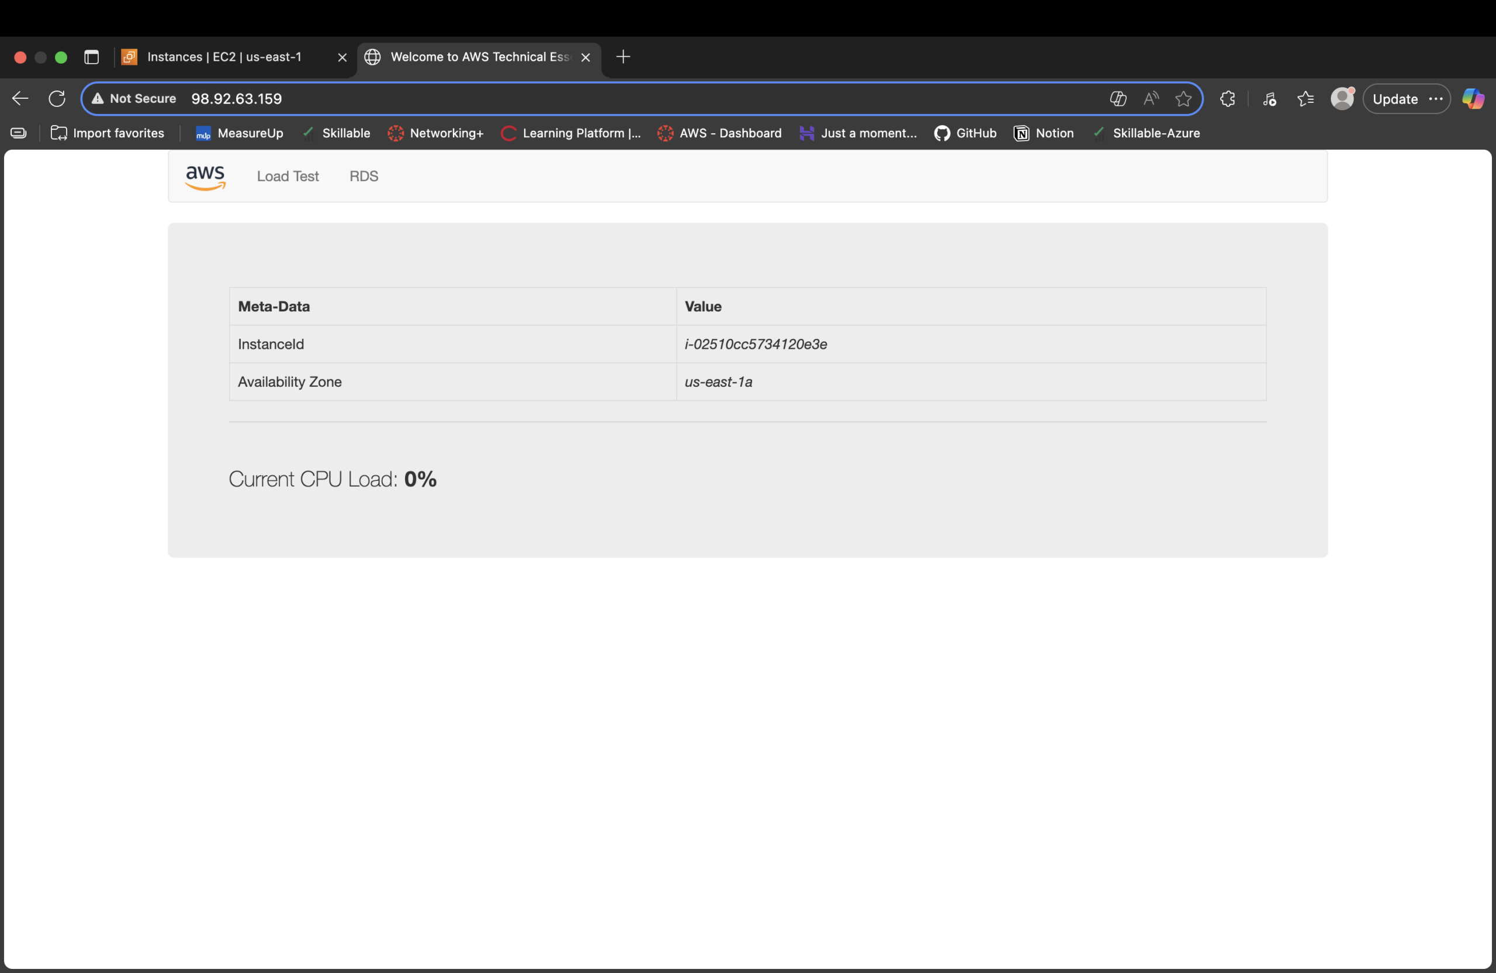The width and height of the screenshot is (1496, 973).
Task: Open the favorites list
Action: pos(1305,99)
